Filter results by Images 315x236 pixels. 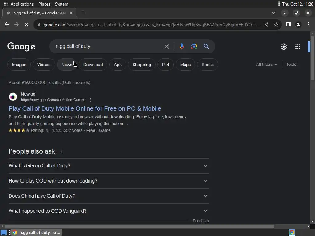(x=19, y=65)
